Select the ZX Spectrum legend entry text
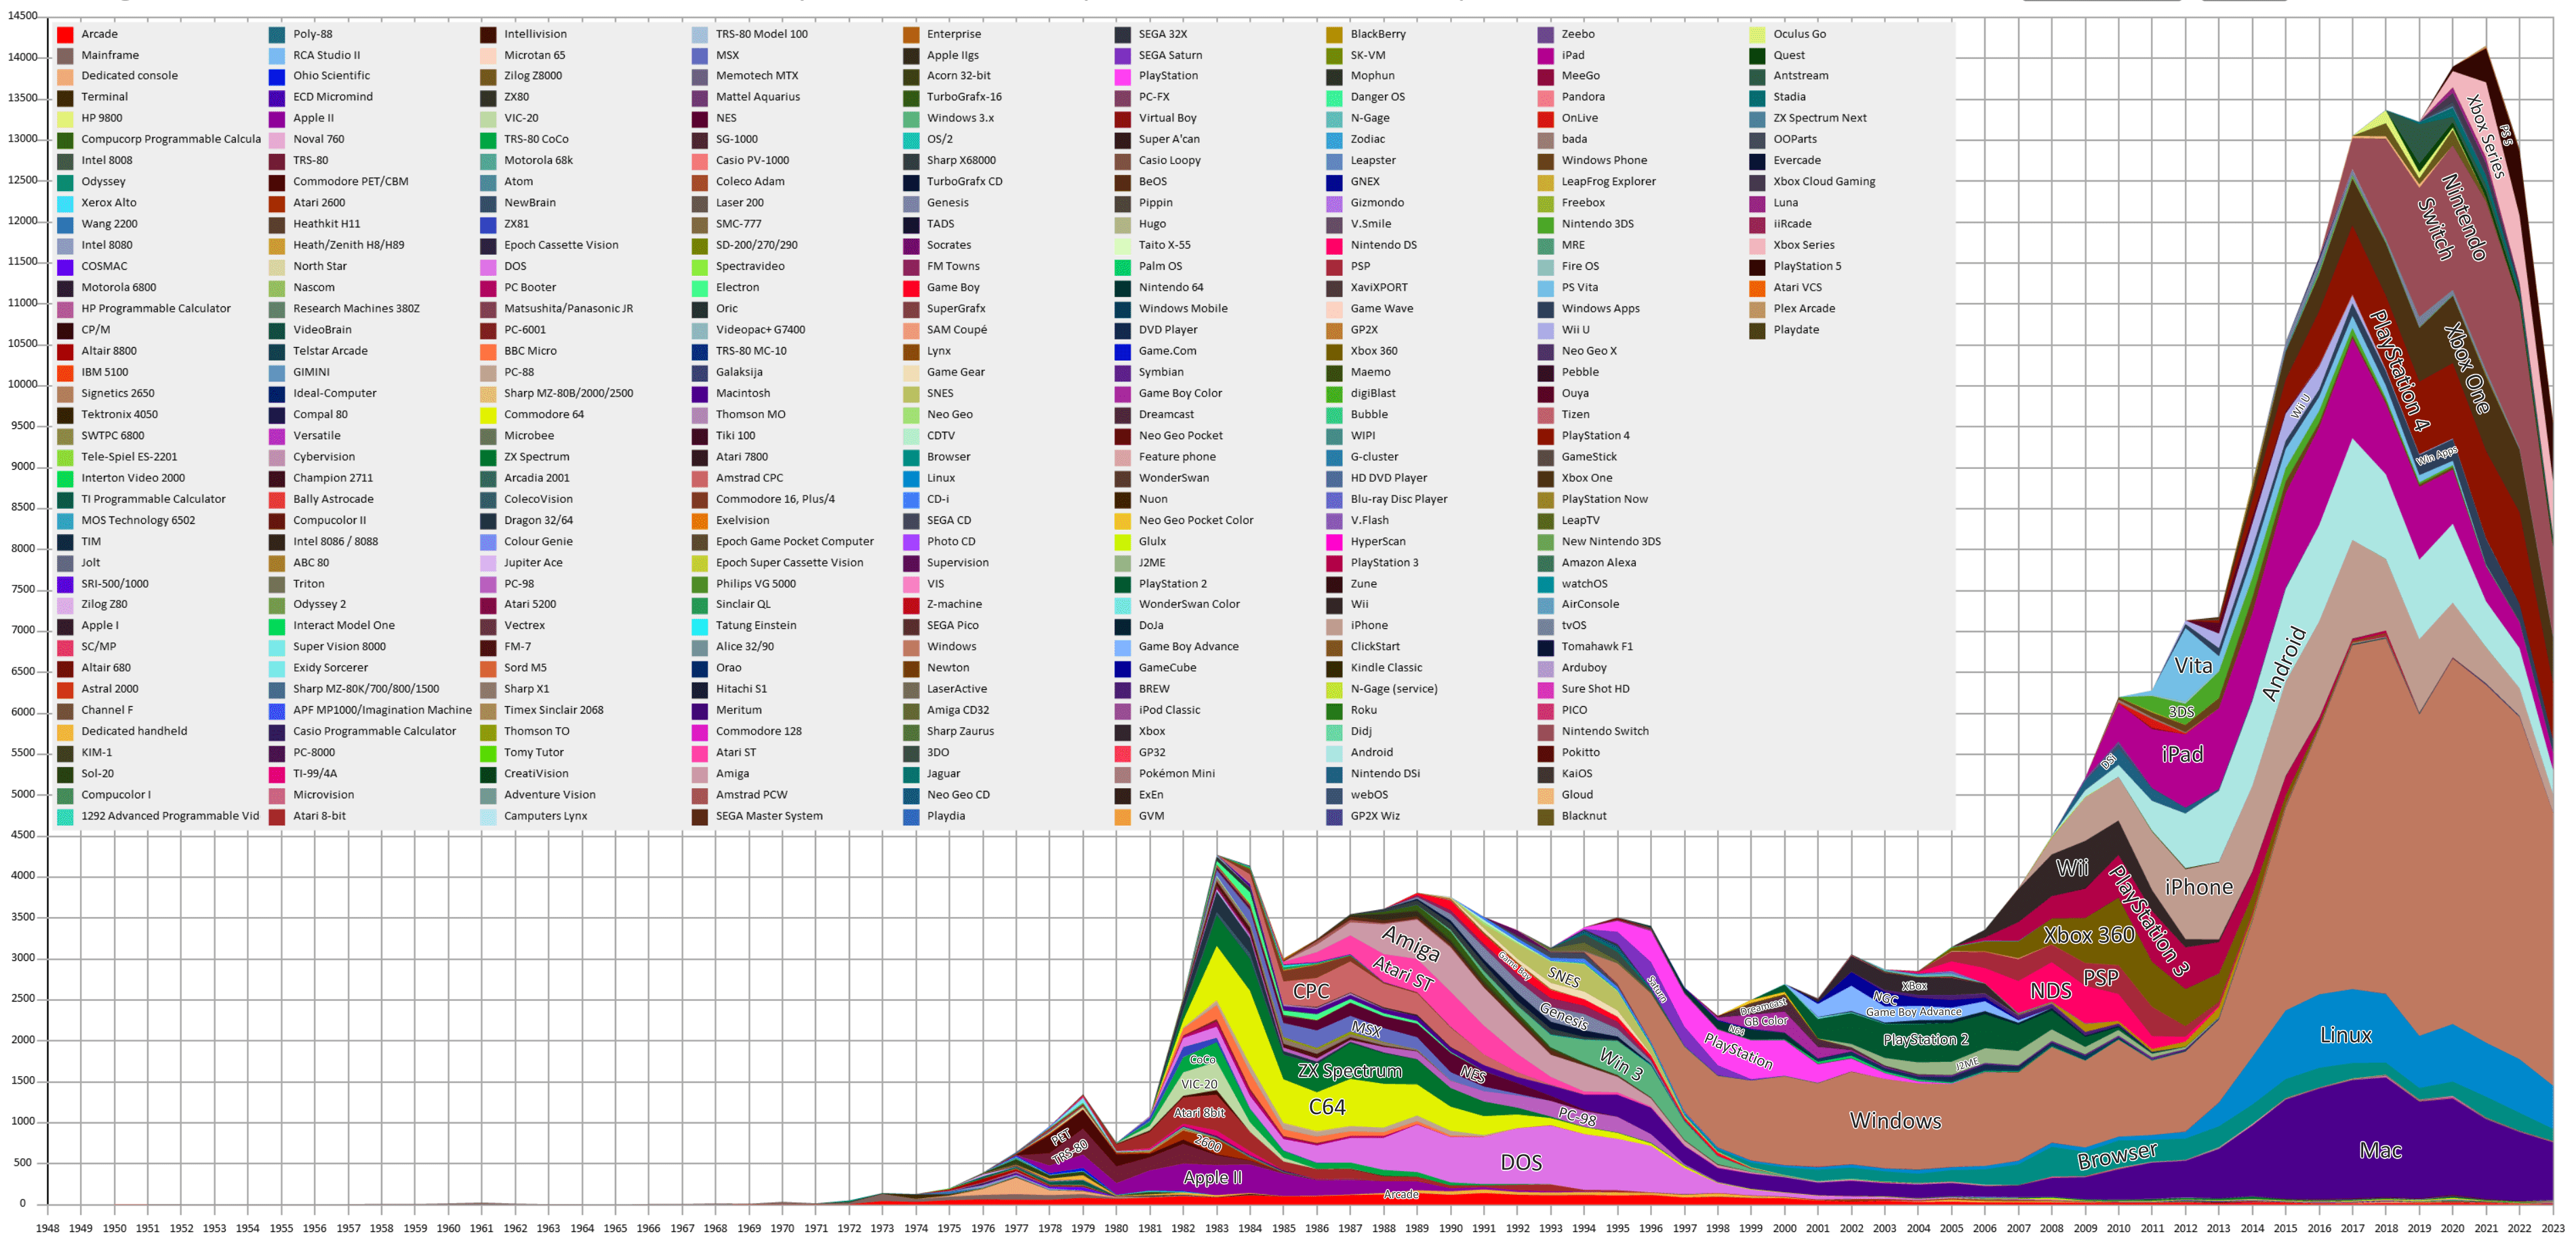Image resolution: width=2576 pixels, height=1247 pixels. pyautogui.click(x=536, y=457)
